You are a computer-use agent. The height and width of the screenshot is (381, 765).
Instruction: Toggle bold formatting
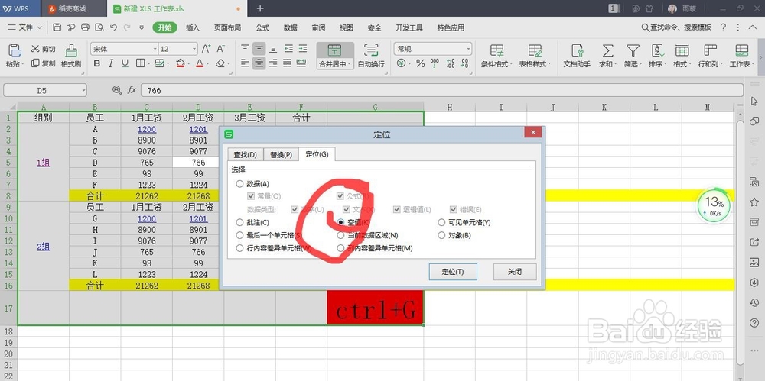click(x=96, y=63)
